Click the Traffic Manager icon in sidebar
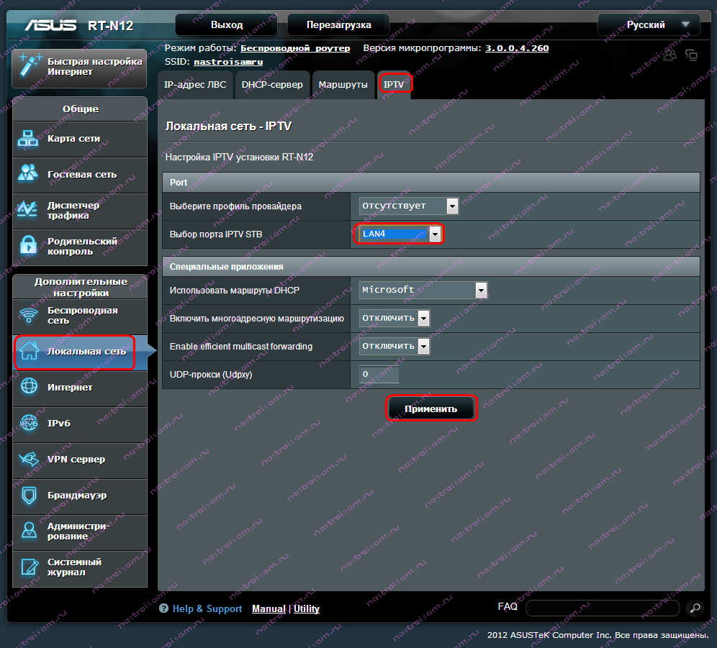Viewport: 717px width, 648px height. (28, 210)
